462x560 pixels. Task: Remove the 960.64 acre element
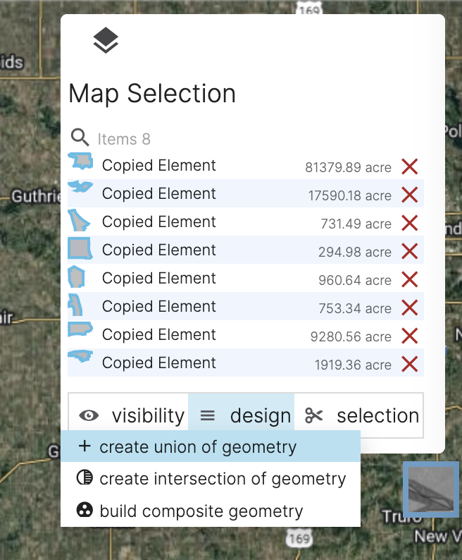[x=410, y=279]
